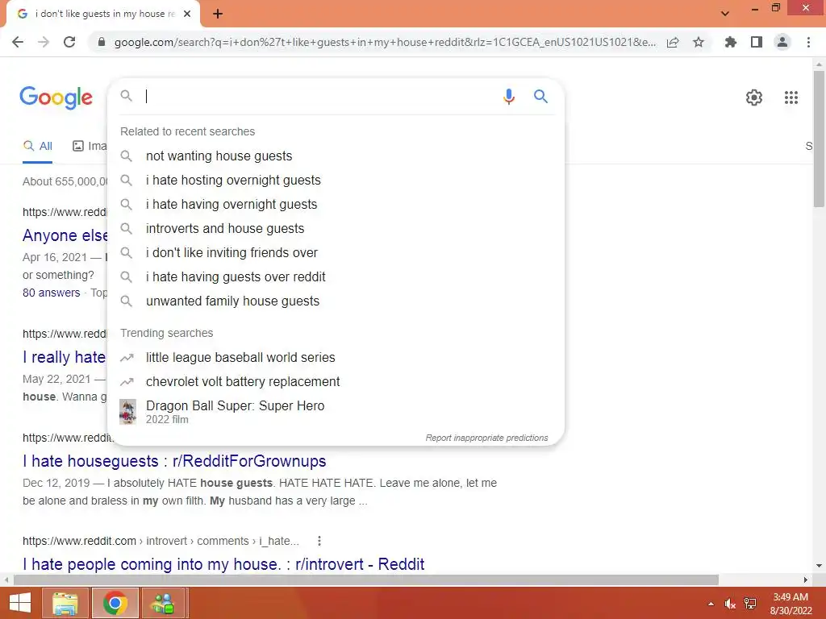
Task: Click the Google logo
Action: pyautogui.click(x=56, y=98)
